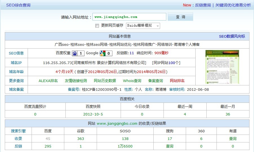The width and height of the screenshot is (254, 152).
Task: Click the 最近一周 value 4
Action: pyautogui.click(x=185, y=114)
